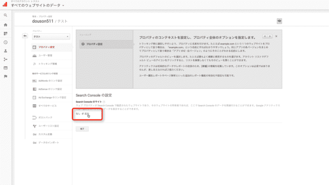This screenshot has width=329, height=185.
Task: Click the すべてのサービス icon
Action: tap(34, 106)
